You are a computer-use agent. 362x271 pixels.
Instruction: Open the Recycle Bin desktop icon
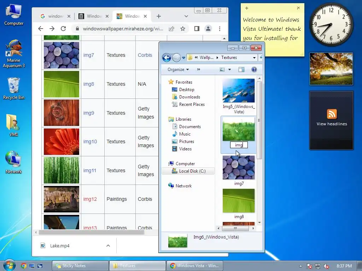[x=14, y=89]
